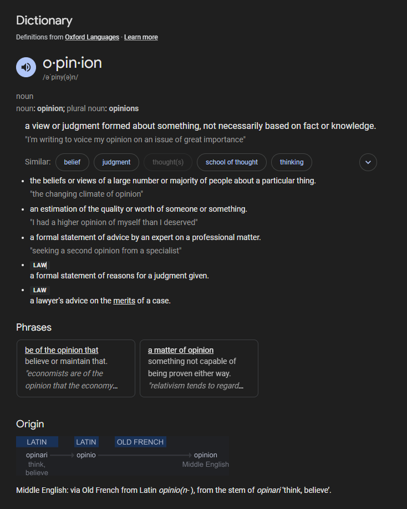Viewport: 407px width, 509px height.
Task: Expand more similar words with chevron
Action: (x=368, y=162)
